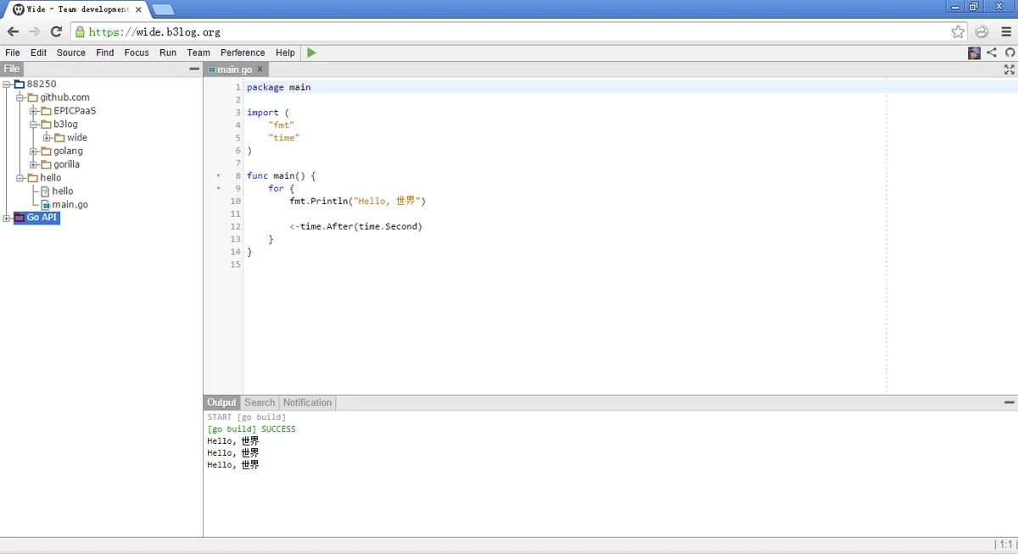1018x554 pixels.
Task: Close the main.go editor tab
Action: tap(260, 69)
